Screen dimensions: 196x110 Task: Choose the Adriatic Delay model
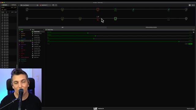[x=37, y=52]
